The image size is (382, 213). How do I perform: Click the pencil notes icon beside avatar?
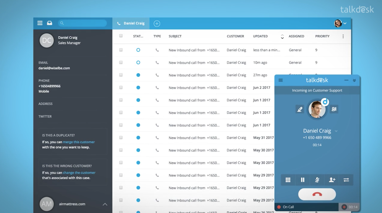pyautogui.click(x=300, y=109)
